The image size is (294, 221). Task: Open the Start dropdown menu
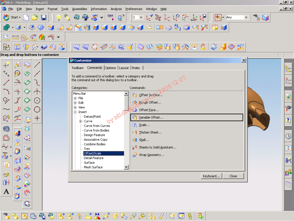[x=12, y=17]
